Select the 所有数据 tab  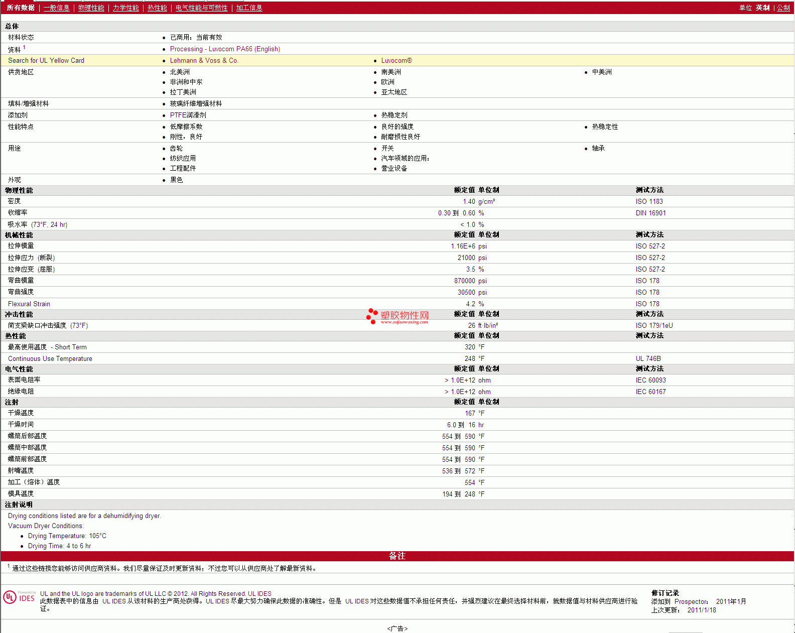(x=21, y=8)
